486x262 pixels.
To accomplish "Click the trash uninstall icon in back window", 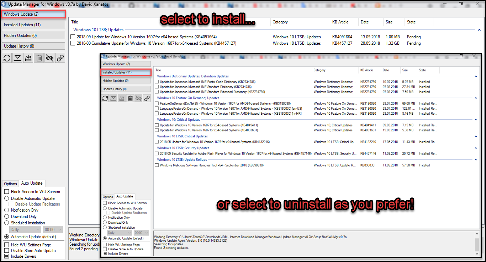I will coord(39,58).
